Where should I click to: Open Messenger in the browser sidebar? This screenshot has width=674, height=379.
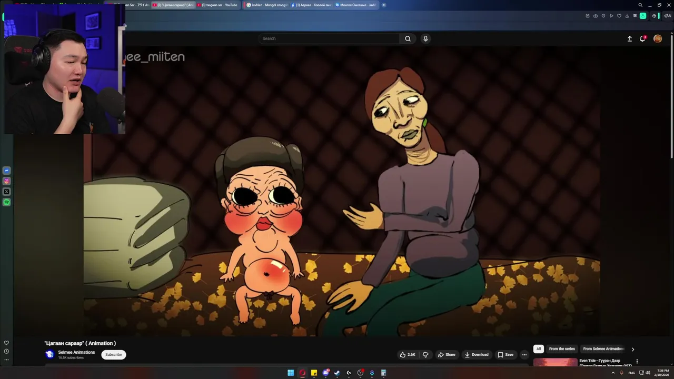7,171
